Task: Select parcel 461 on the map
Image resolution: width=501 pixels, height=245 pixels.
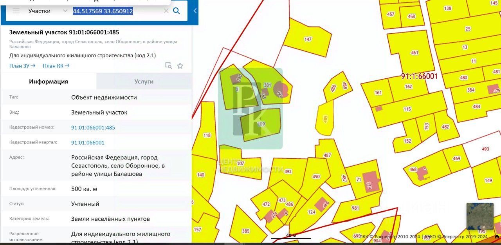Action: [x=414, y=53]
